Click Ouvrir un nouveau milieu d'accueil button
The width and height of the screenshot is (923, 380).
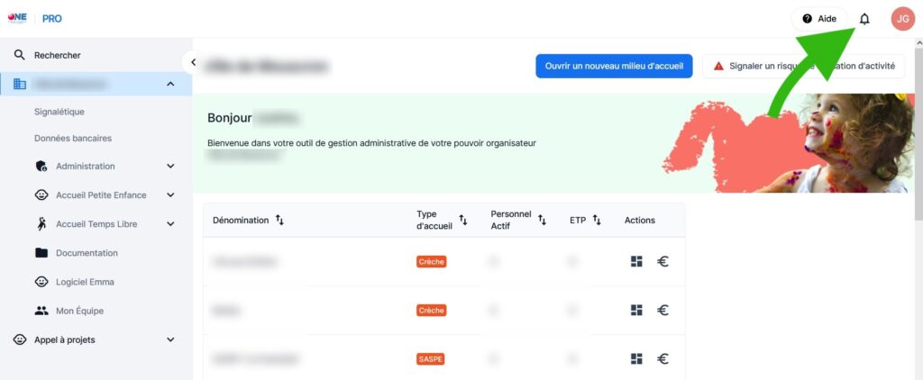(x=614, y=66)
